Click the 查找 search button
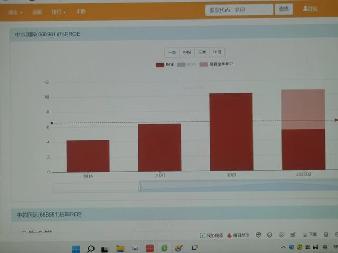The width and height of the screenshot is (338, 253). tap(284, 9)
